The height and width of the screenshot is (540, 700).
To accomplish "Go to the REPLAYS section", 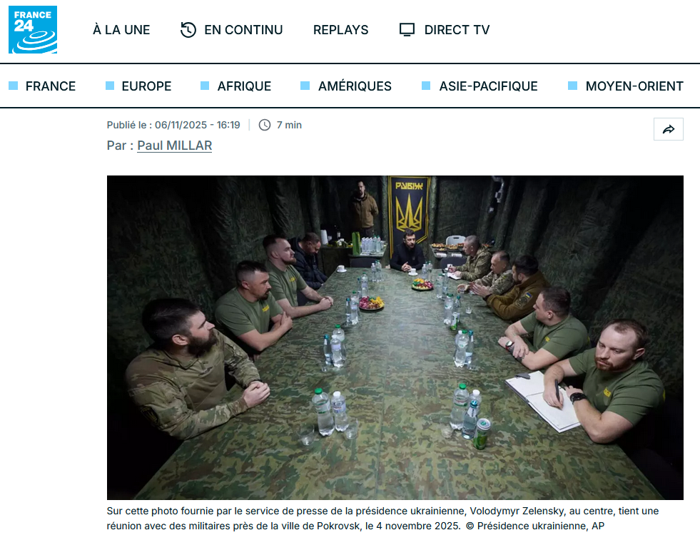I will (x=340, y=30).
